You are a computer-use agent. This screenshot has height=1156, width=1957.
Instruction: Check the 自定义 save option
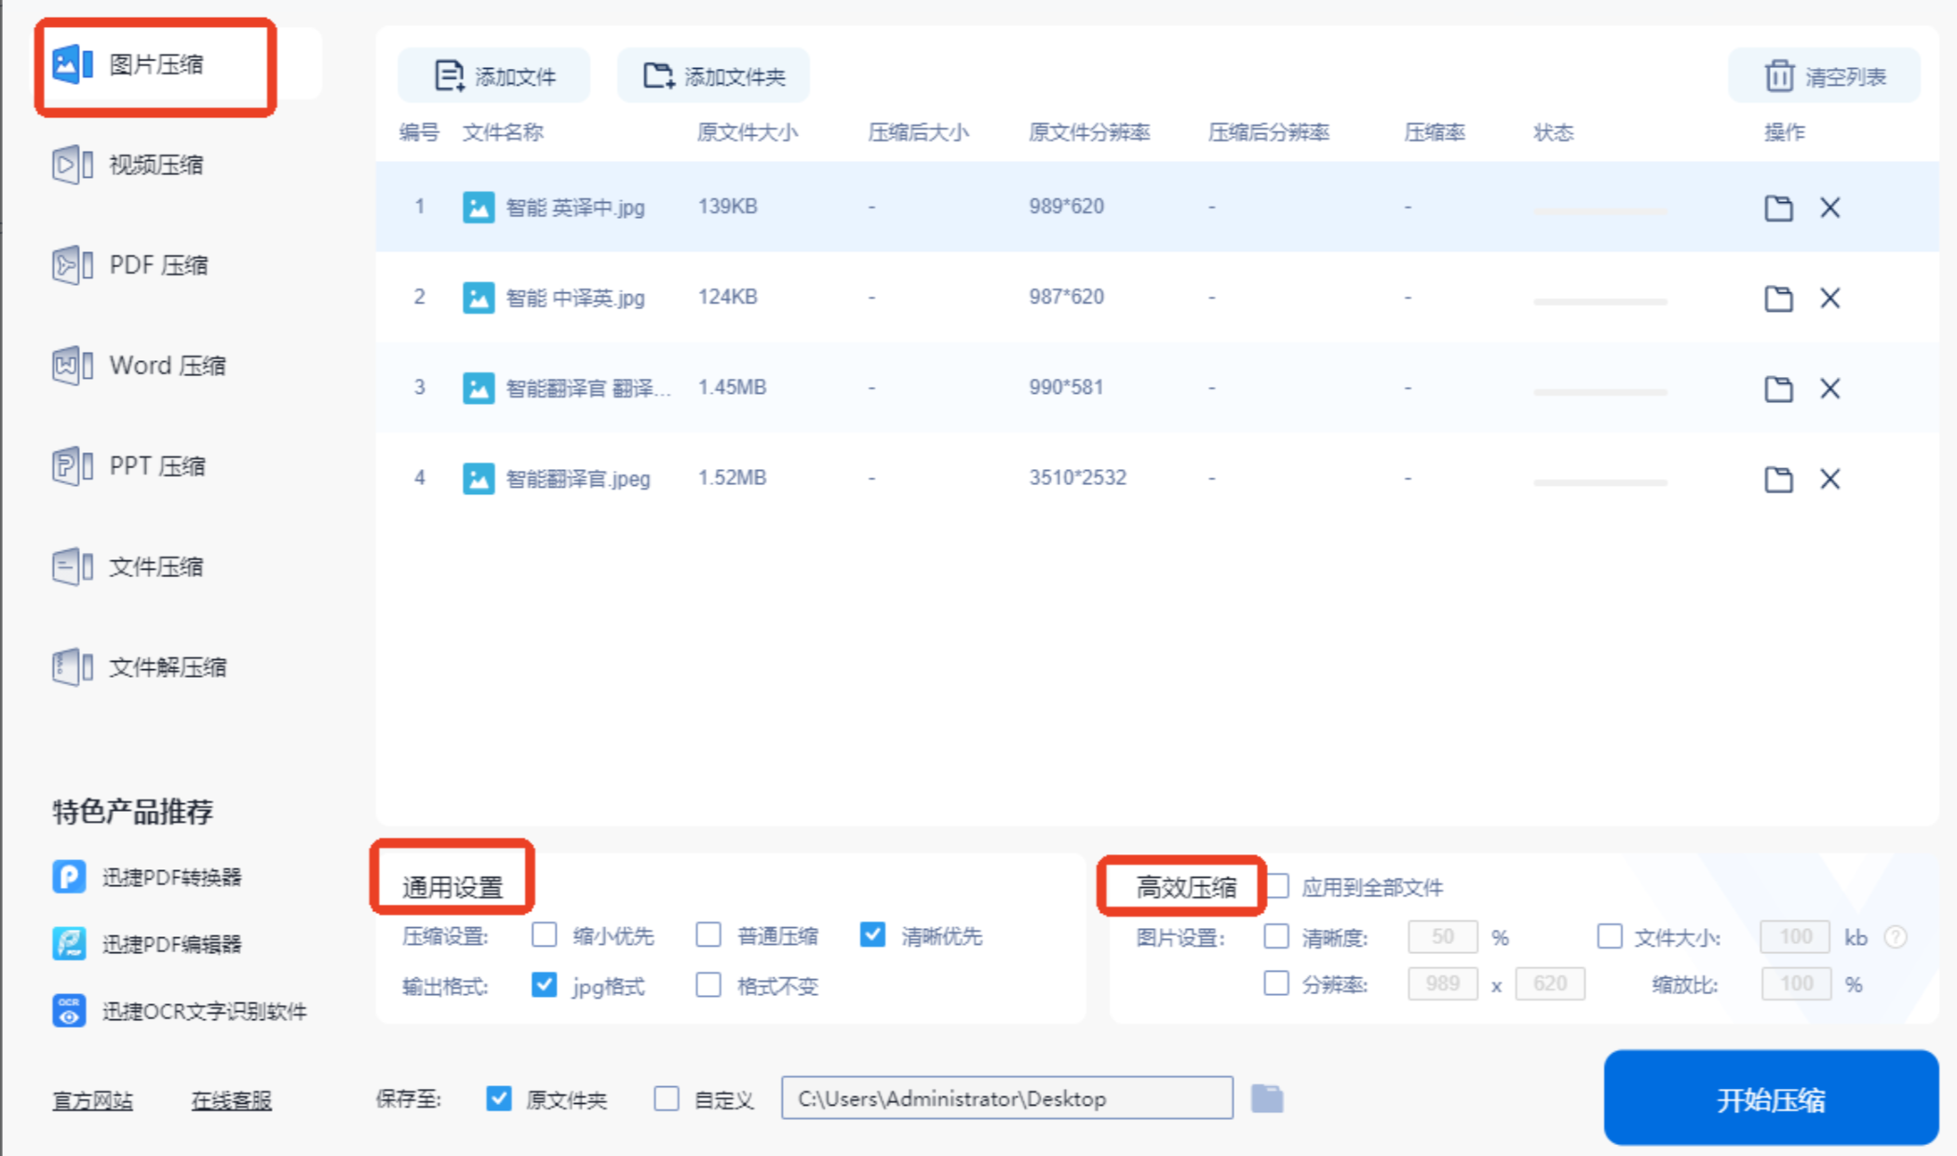667,1098
